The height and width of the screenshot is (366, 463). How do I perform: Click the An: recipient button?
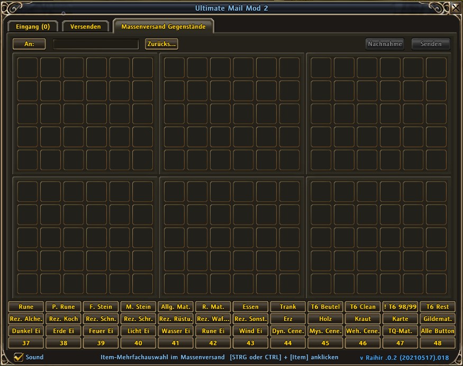tap(29, 44)
